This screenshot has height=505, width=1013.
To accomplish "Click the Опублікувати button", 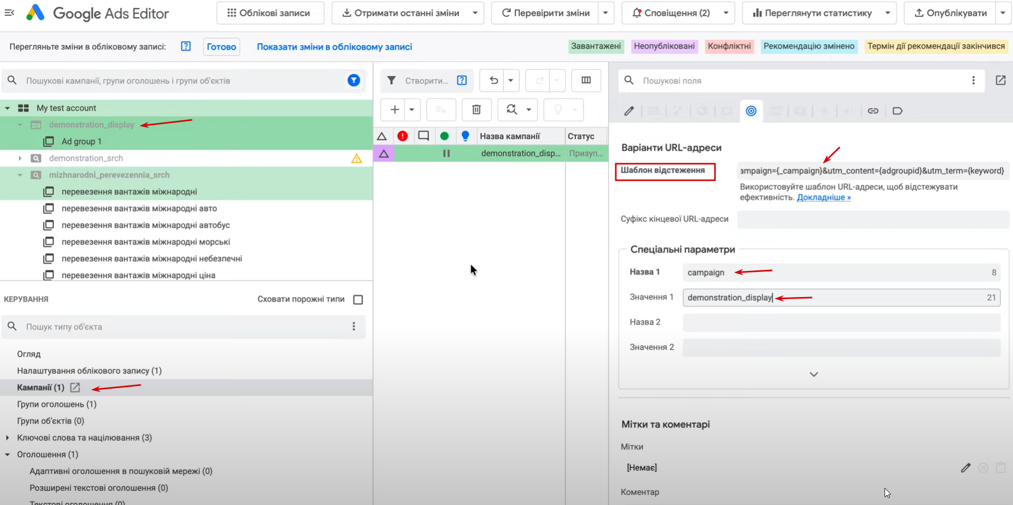I will pyautogui.click(x=950, y=13).
